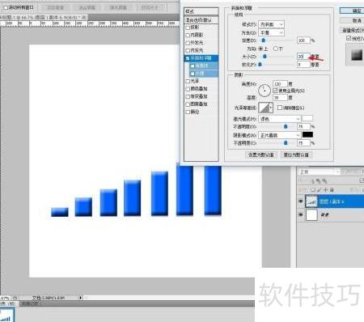Screen dimensions: 364x322
Task: Open the Technique (平滑) dropdown
Action: (x=271, y=32)
